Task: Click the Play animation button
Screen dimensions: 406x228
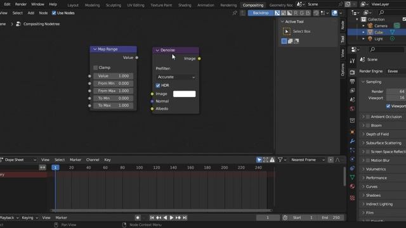Action: point(171,218)
